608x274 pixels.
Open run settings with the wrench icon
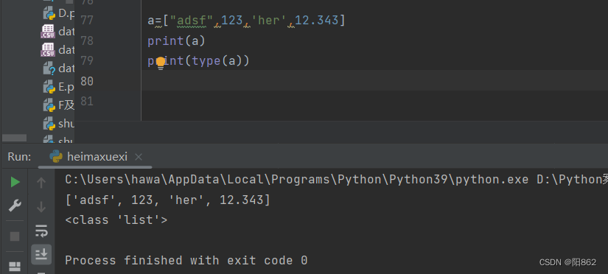pos(15,205)
